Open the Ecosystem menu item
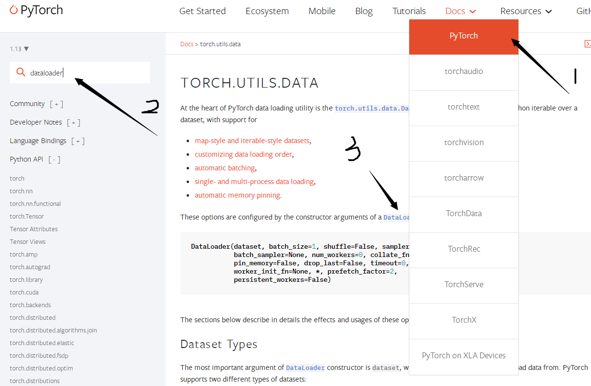The image size is (591, 386). tap(267, 11)
